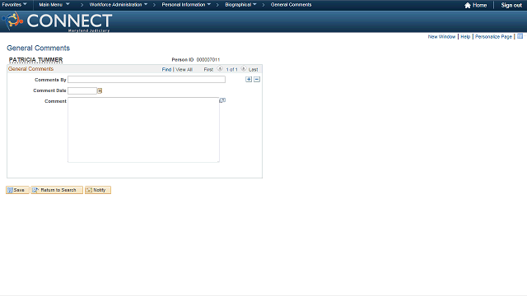Click Sign out link

(x=511, y=5)
